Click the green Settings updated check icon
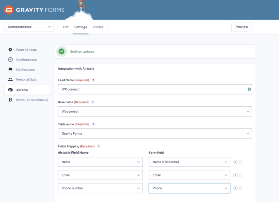The image size is (279, 202). (x=62, y=51)
